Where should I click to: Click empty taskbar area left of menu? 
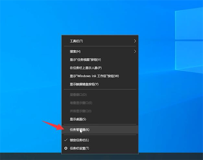(30, 156)
